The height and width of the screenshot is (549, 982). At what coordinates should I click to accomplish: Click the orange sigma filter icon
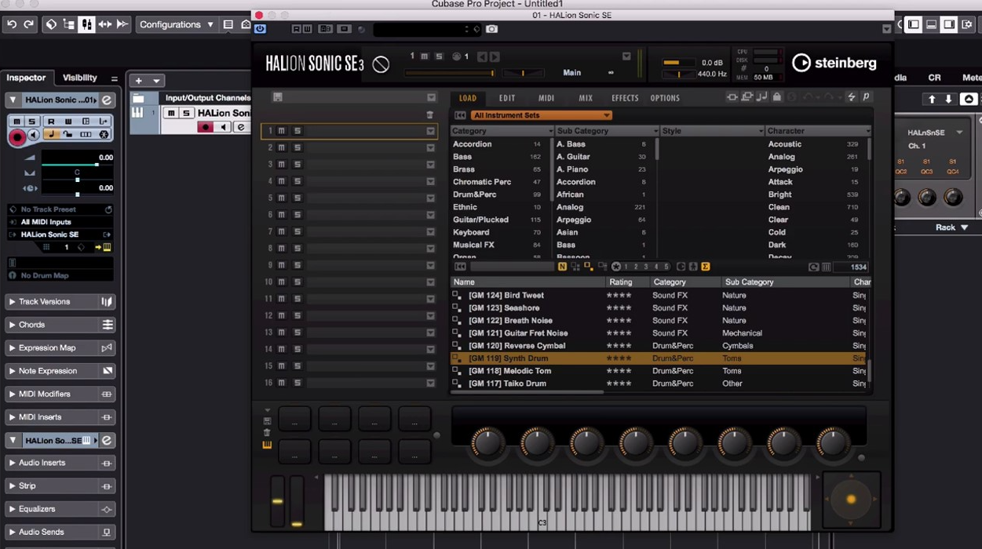pos(705,267)
